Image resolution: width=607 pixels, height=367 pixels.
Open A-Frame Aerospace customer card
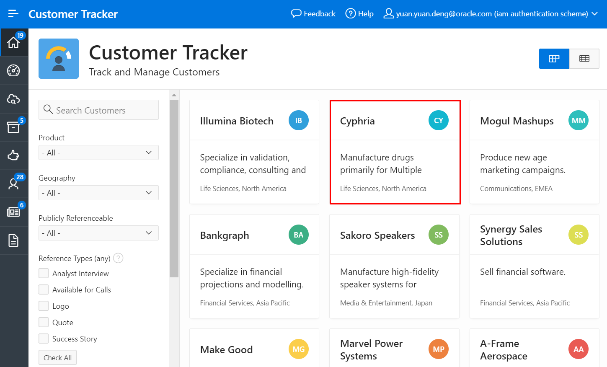(x=535, y=348)
